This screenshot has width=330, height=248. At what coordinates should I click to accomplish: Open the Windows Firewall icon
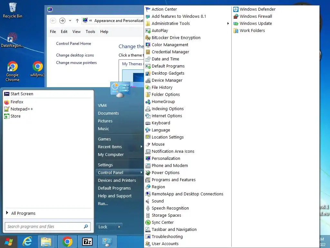236,16
